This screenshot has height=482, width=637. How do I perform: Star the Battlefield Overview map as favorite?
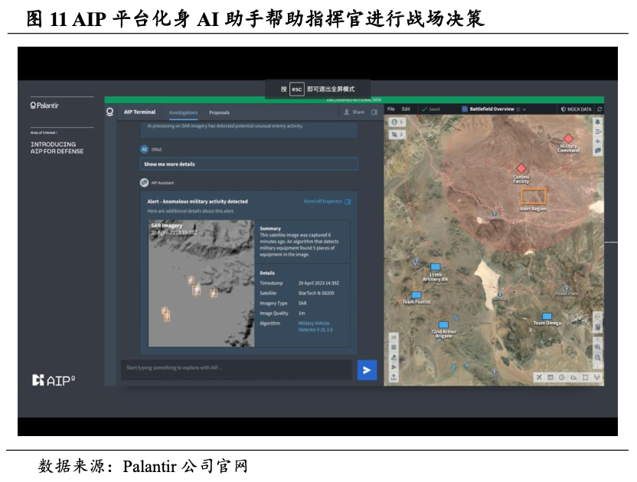[518, 109]
